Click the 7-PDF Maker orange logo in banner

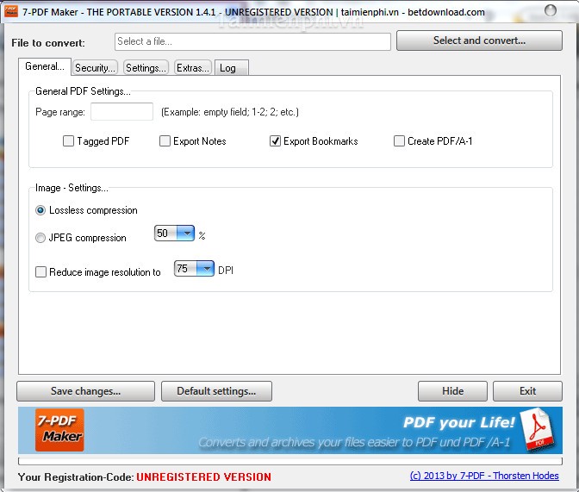tap(59, 430)
